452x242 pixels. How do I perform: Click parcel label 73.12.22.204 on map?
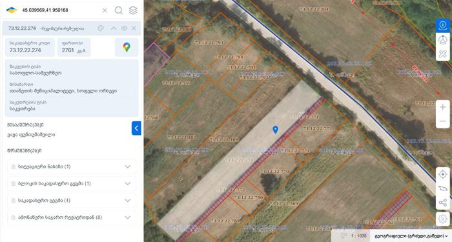(314, 9)
